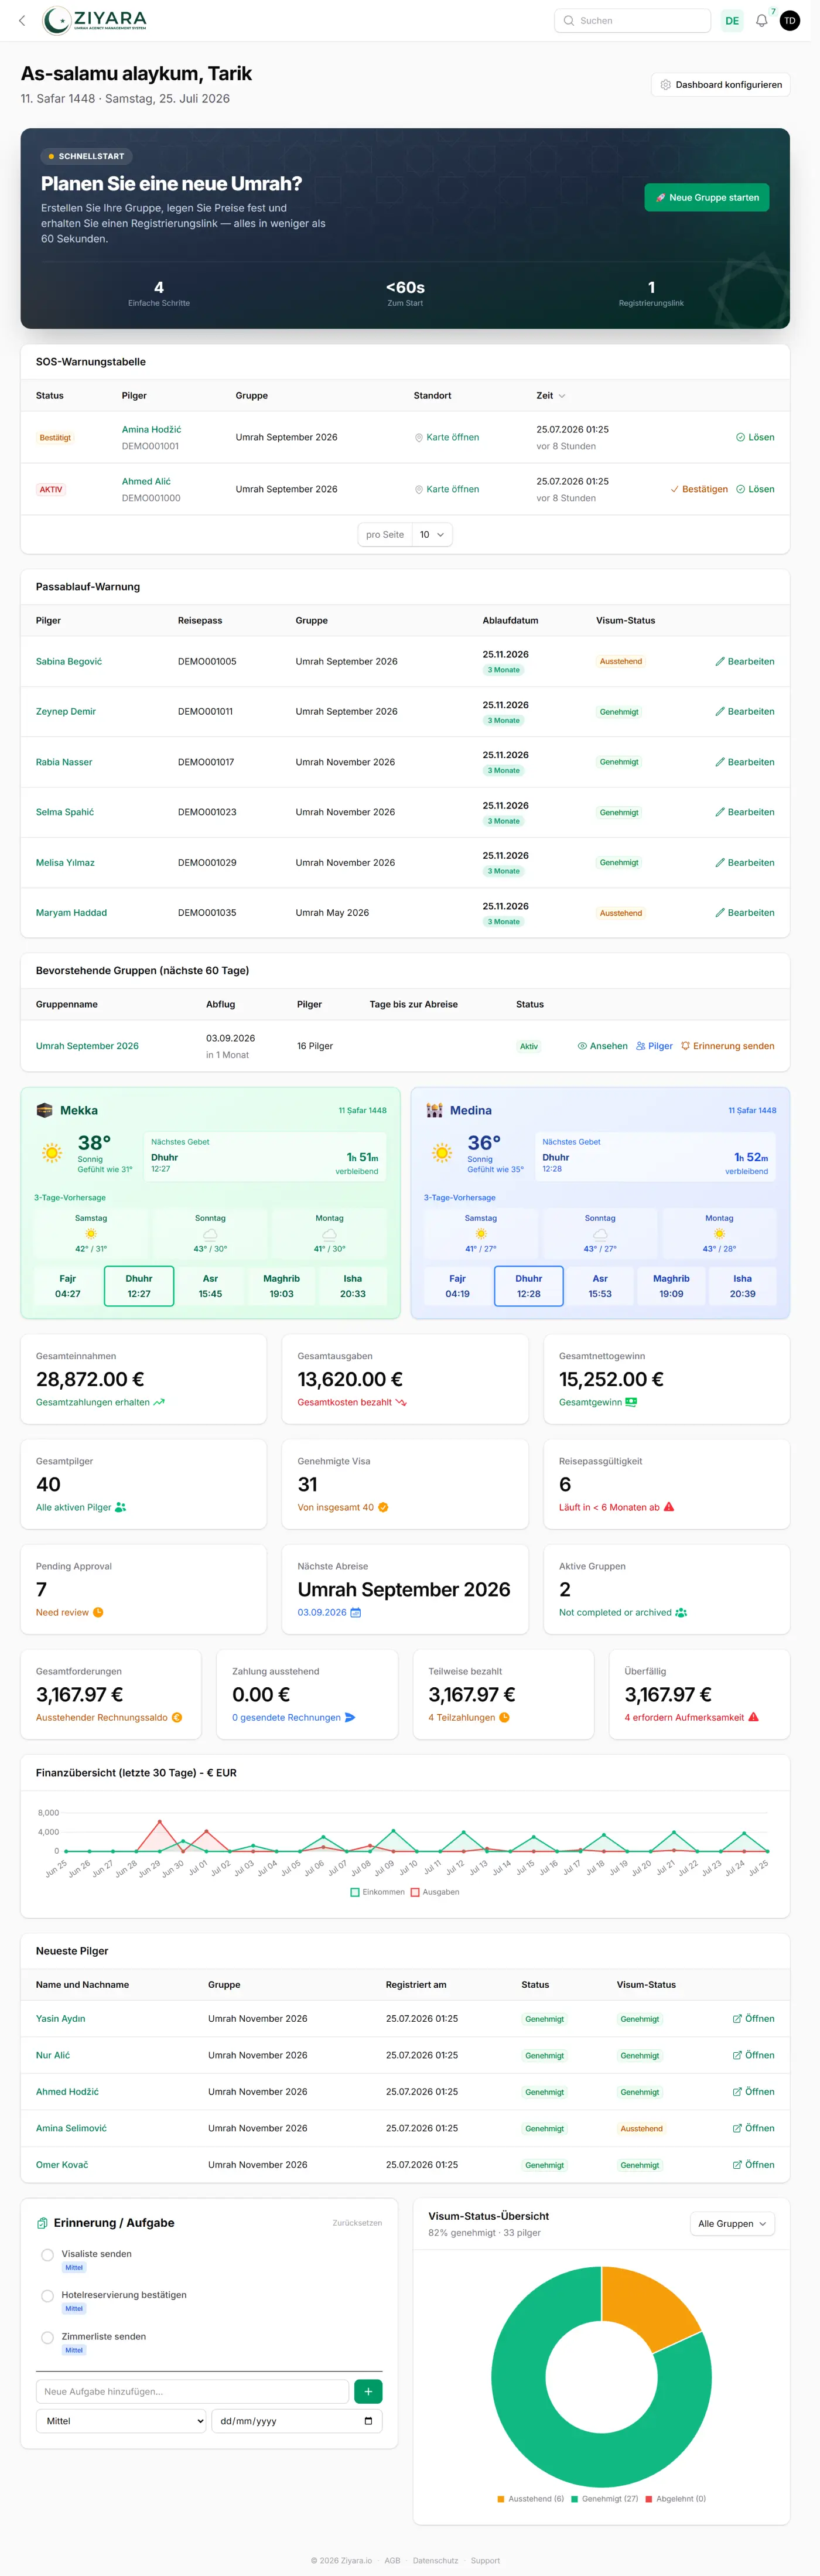Image resolution: width=820 pixels, height=2576 pixels.
Task: Click Zurücksetzen in reminder panel
Action: pyautogui.click(x=357, y=2222)
